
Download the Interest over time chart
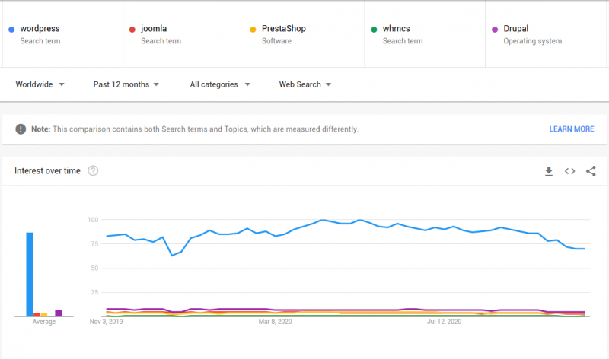pyautogui.click(x=549, y=171)
